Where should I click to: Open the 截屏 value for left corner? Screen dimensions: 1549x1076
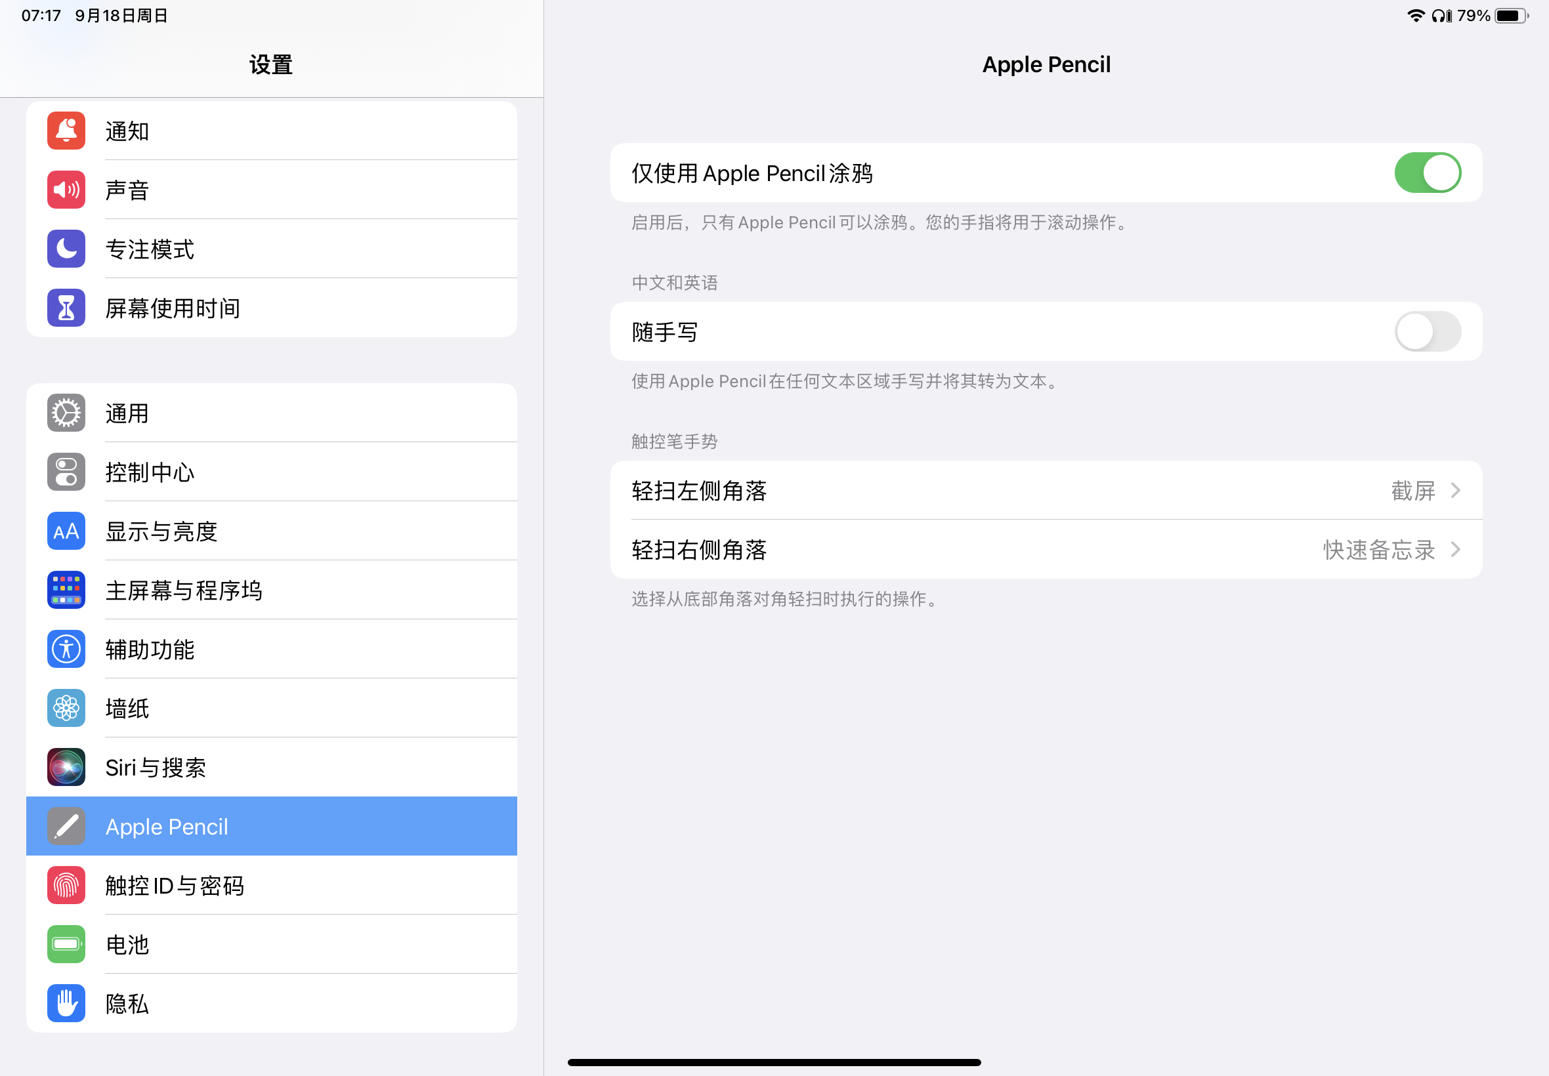(x=1412, y=491)
